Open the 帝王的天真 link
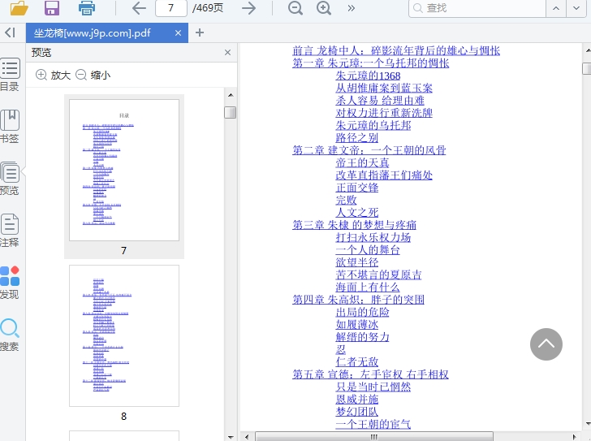 pyautogui.click(x=362, y=162)
